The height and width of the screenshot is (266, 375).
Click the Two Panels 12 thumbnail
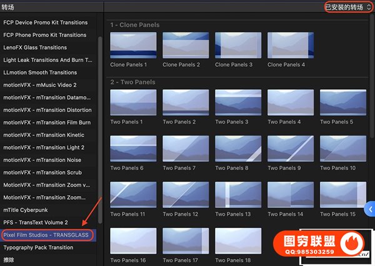186,195
